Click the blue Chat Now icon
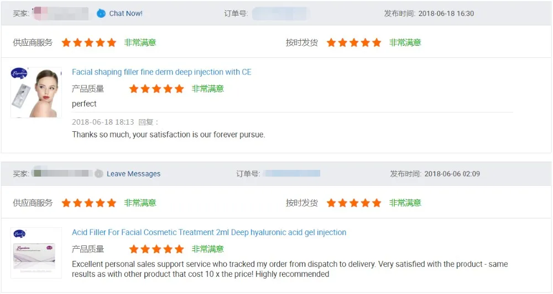This screenshot has width=553, height=294. 101,13
